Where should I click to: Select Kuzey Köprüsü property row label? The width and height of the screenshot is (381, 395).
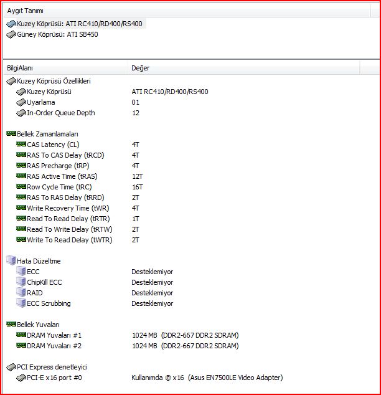(x=49, y=92)
